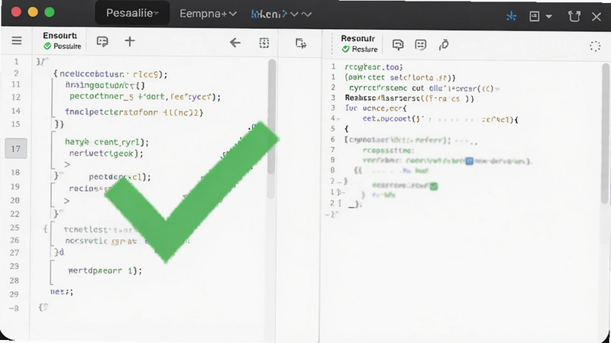This screenshot has width=611, height=343.
Task: Click the copy-add icon in middle toolbar
Action: tap(300, 43)
